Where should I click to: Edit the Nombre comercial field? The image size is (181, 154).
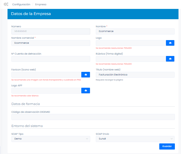[51, 43]
